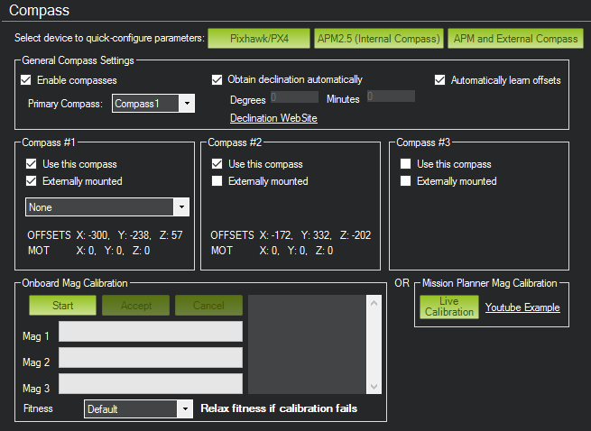The image size is (591, 431).
Task: Open the Fitness dropdown set to Default
Action: pos(138,408)
